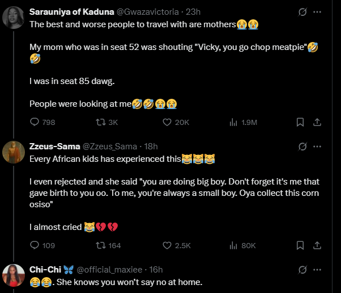
Task: Like Zzeus-Sama's tweet with 2.5K likes
Action: (x=168, y=245)
